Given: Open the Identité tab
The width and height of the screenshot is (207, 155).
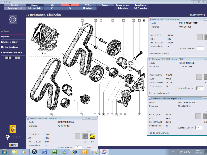Looking at the screenshot, I should click(15, 5).
